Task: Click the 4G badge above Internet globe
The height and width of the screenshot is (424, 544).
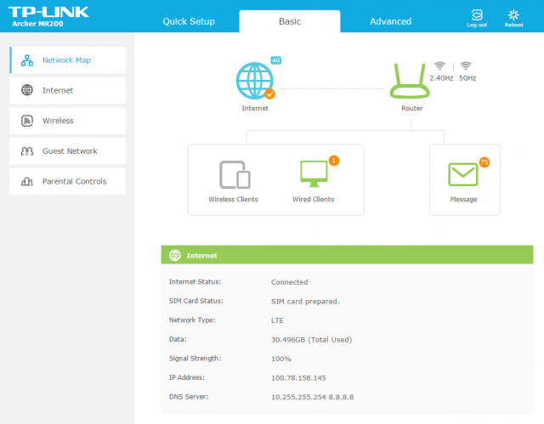Action: coord(275,60)
